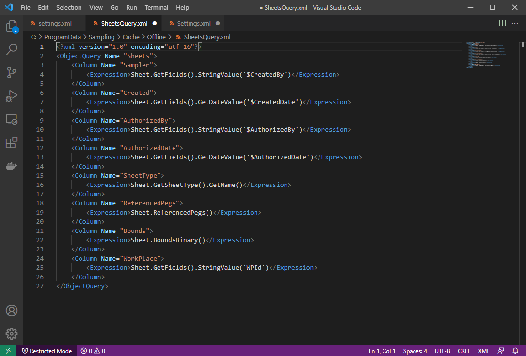Change CRLF end of line sequence

click(464, 351)
